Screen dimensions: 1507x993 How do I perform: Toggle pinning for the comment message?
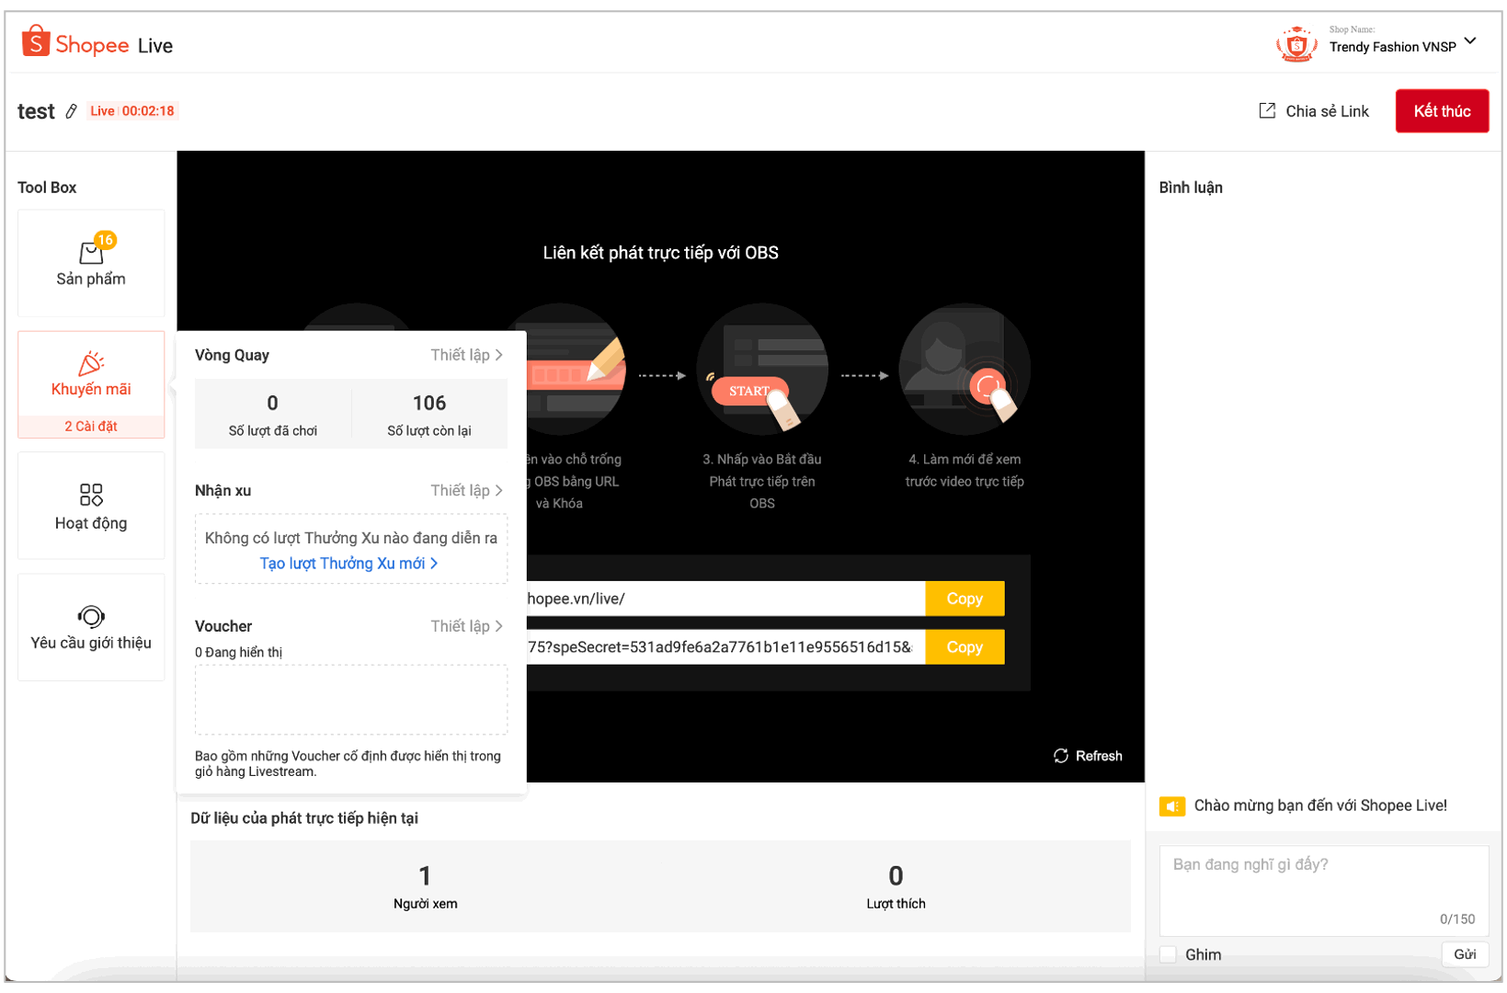point(1169,954)
